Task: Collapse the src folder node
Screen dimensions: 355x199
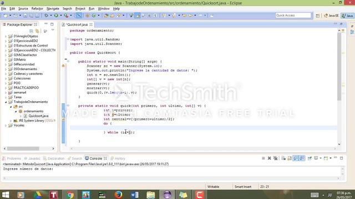Action: coord(11,107)
